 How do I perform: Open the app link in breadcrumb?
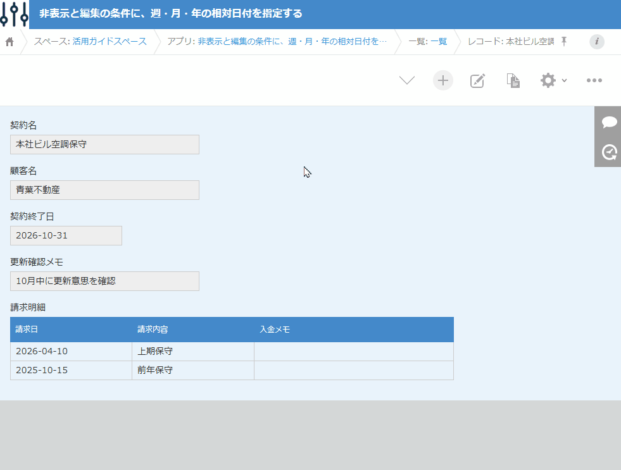292,42
